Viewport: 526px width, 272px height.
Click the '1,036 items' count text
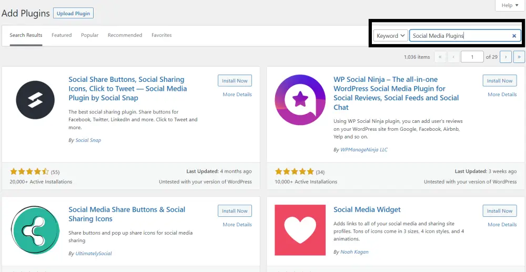[417, 57]
